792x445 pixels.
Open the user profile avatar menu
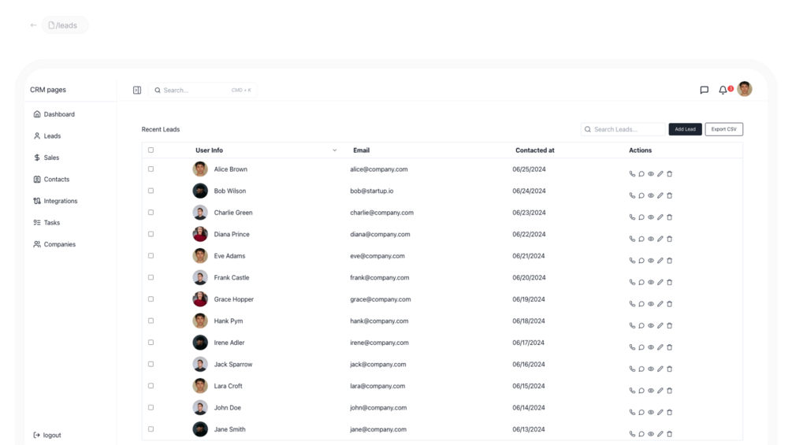pyautogui.click(x=745, y=89)
